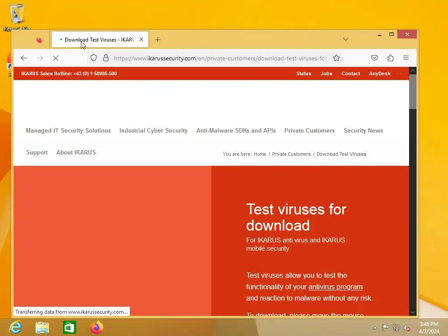
Task: Open Windows Store from the taskbar
Action: coord(70,327)
